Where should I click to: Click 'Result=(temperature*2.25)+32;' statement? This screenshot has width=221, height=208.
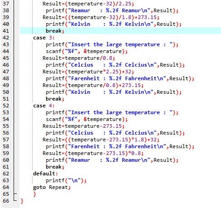88,72
